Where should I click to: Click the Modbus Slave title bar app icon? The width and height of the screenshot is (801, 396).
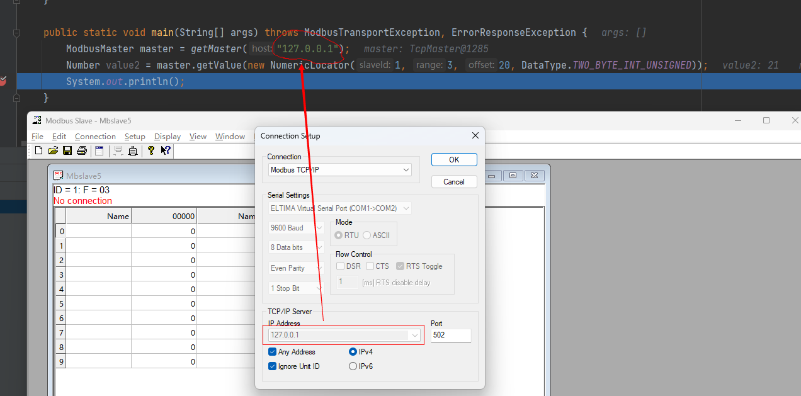[37, 120]
